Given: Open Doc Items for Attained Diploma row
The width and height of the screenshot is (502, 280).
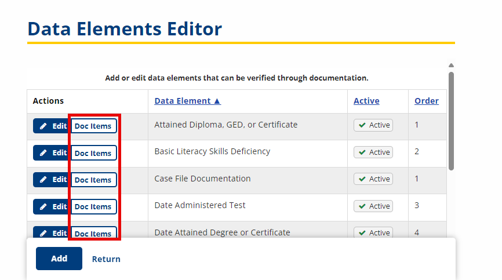Looking at the screenshot, I should (x=93, y=126).
